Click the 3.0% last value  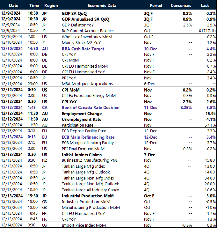[x=211, y=196]
